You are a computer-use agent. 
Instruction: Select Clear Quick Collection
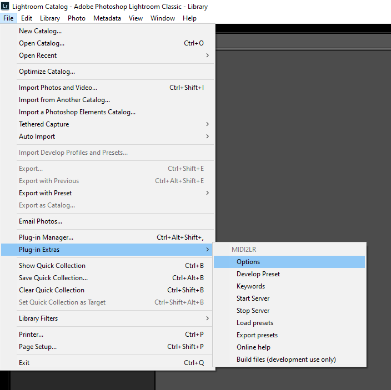tap(107, 290)
